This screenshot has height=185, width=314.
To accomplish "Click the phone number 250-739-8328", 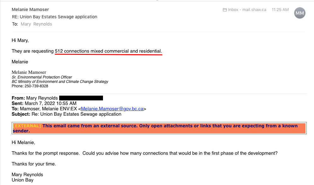I will pyautogui.click(x=36, y=86).
